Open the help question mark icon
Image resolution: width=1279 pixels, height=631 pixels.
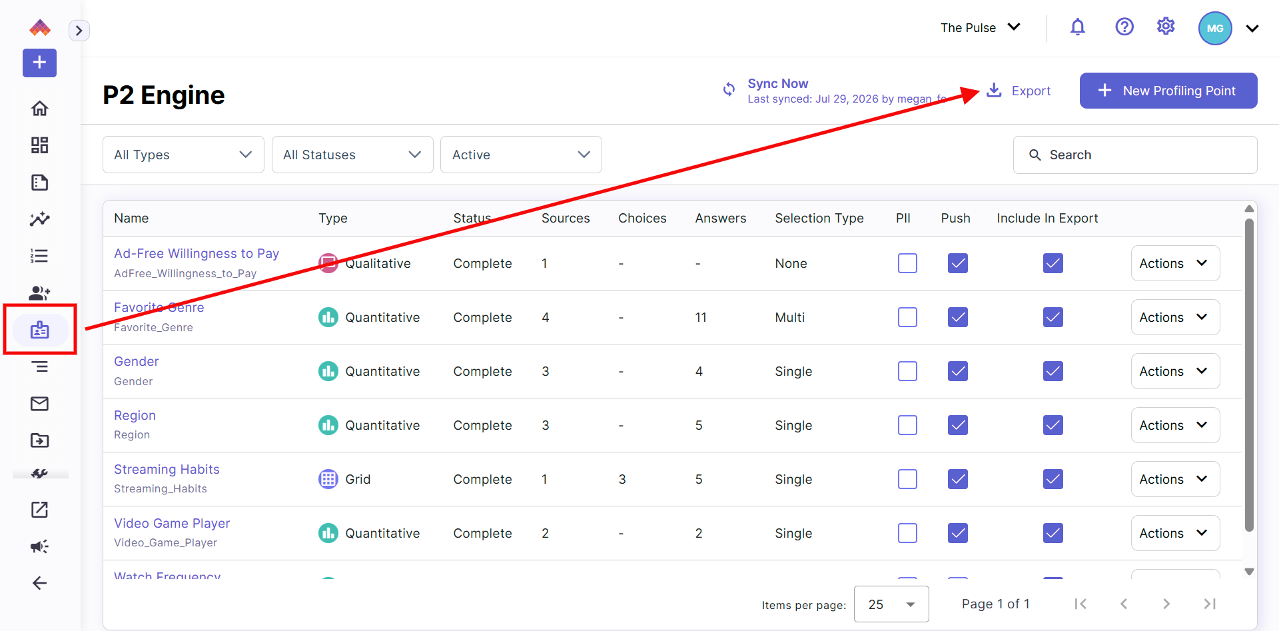(x=1124, y=27)
